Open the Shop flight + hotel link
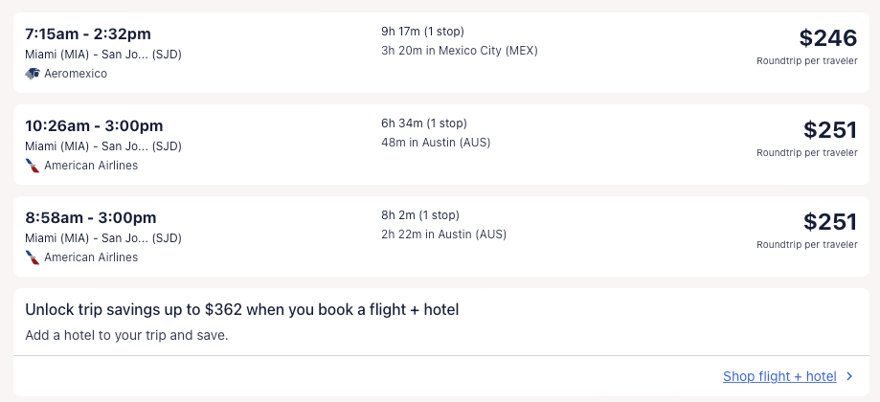The image size is (880, 402). (x=779, y=377)
